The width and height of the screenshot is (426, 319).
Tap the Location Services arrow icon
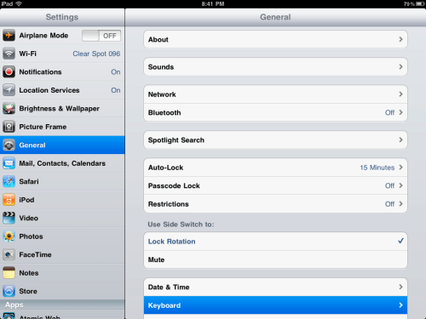click(x=9, y=90)
